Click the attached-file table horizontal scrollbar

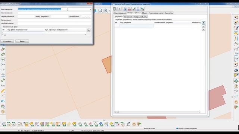click(44, 35)
